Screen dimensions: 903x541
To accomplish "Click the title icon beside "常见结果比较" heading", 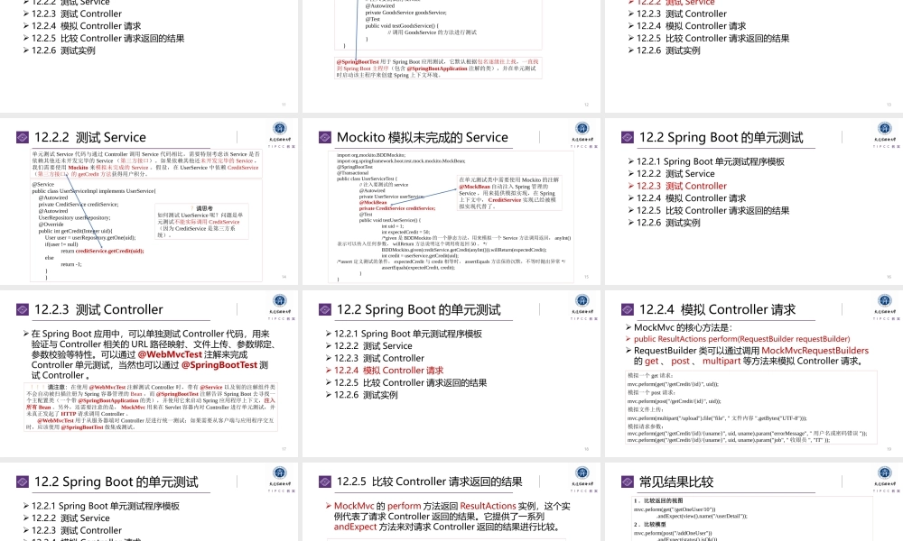I will click(628, 482).
